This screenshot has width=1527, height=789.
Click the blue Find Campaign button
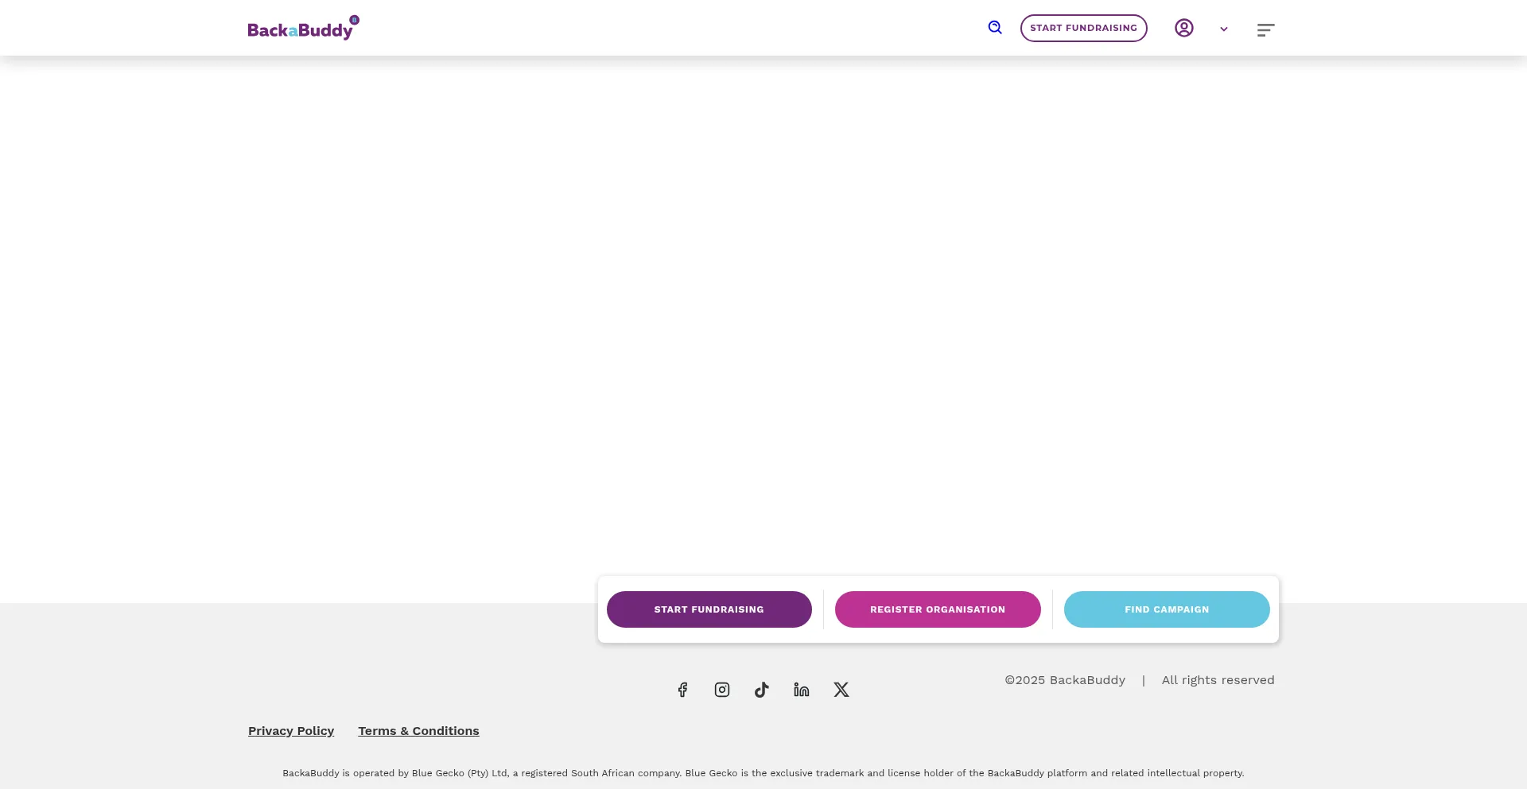coord(1167,609)
